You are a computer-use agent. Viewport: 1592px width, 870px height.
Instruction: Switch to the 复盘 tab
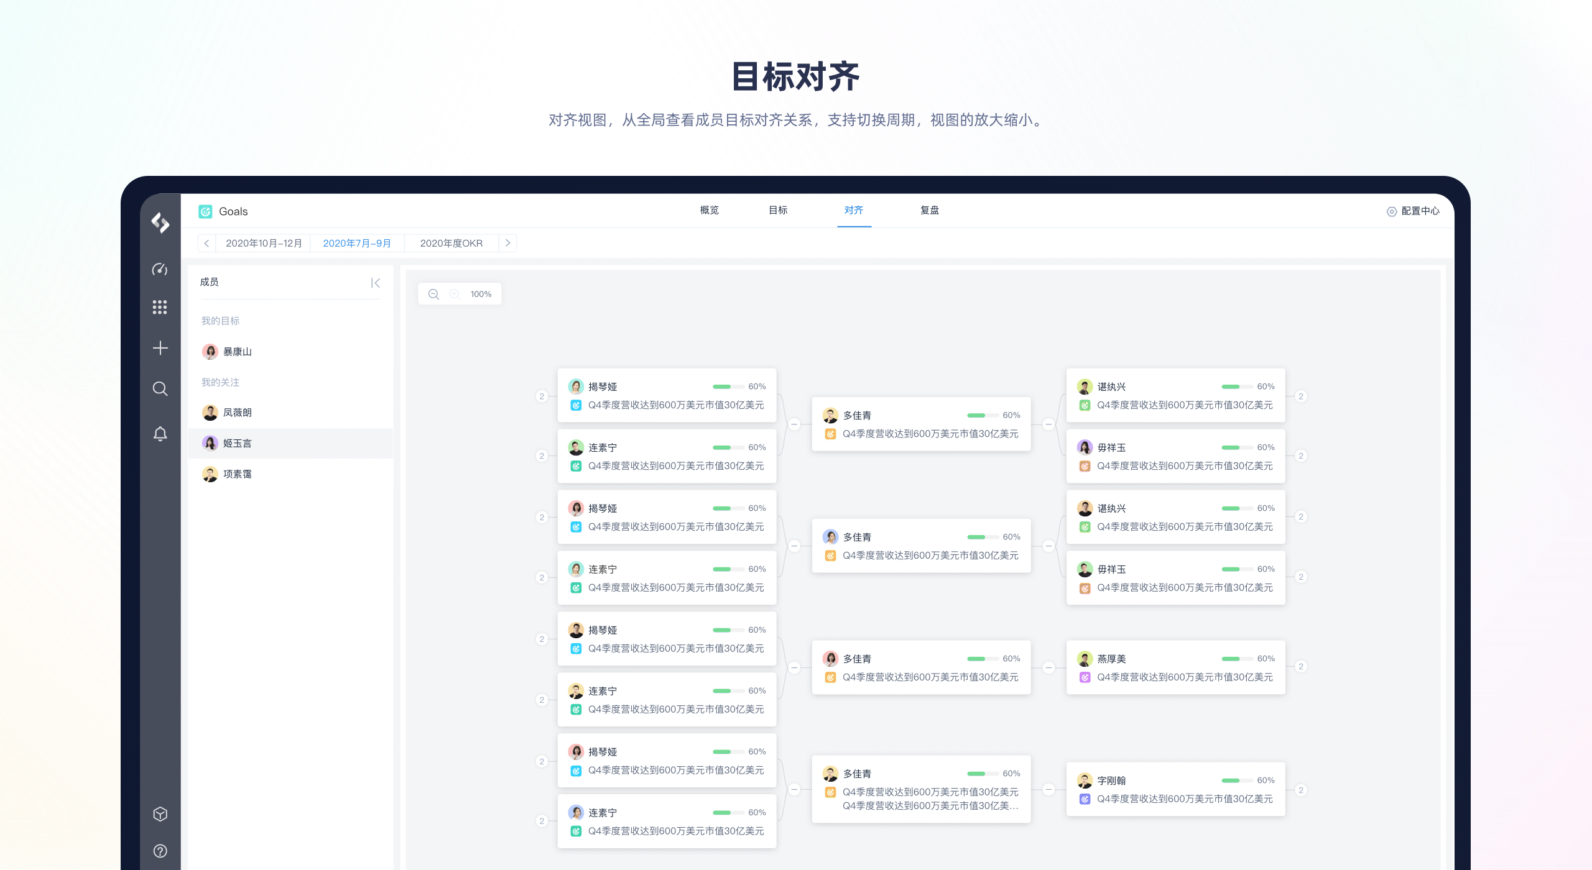pyautogui.click(x=929, y=210)
